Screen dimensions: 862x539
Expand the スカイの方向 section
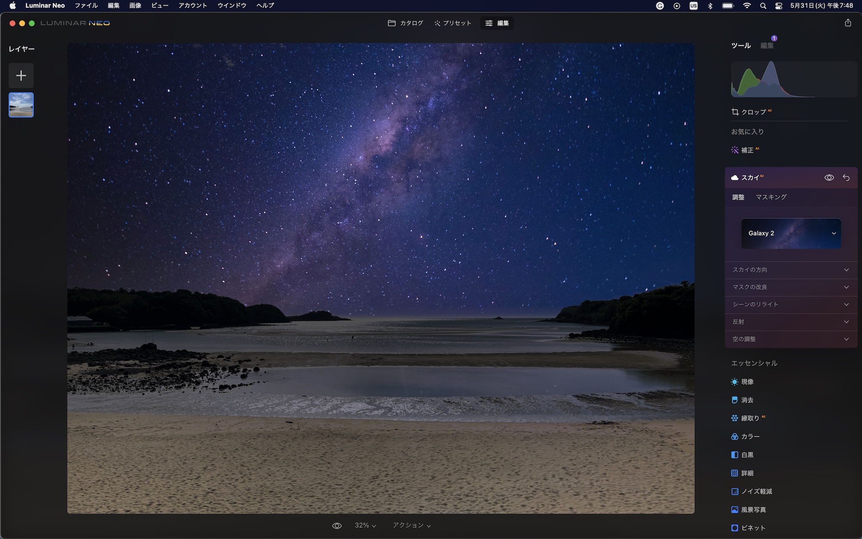point(790,270)
